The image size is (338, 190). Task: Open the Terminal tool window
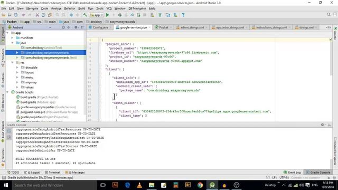click(52, 173)
